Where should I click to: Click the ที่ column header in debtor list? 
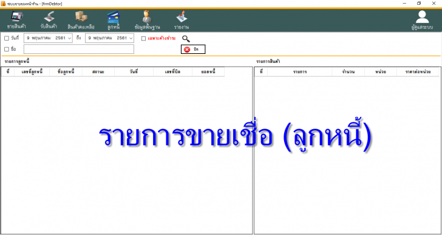point(8,71)
